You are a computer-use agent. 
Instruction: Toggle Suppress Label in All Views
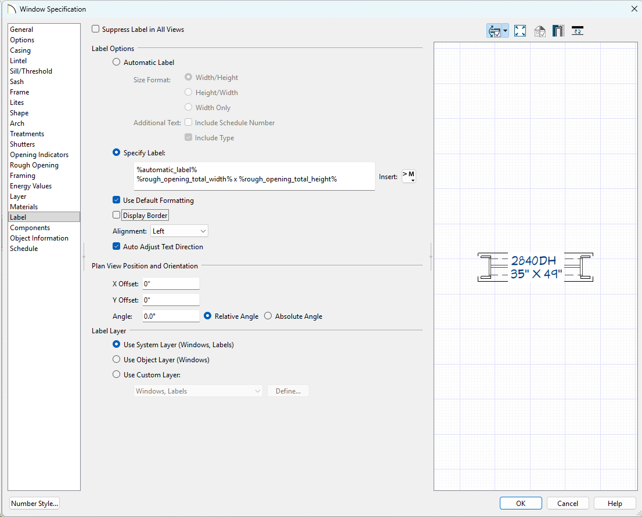pos(96,29)
